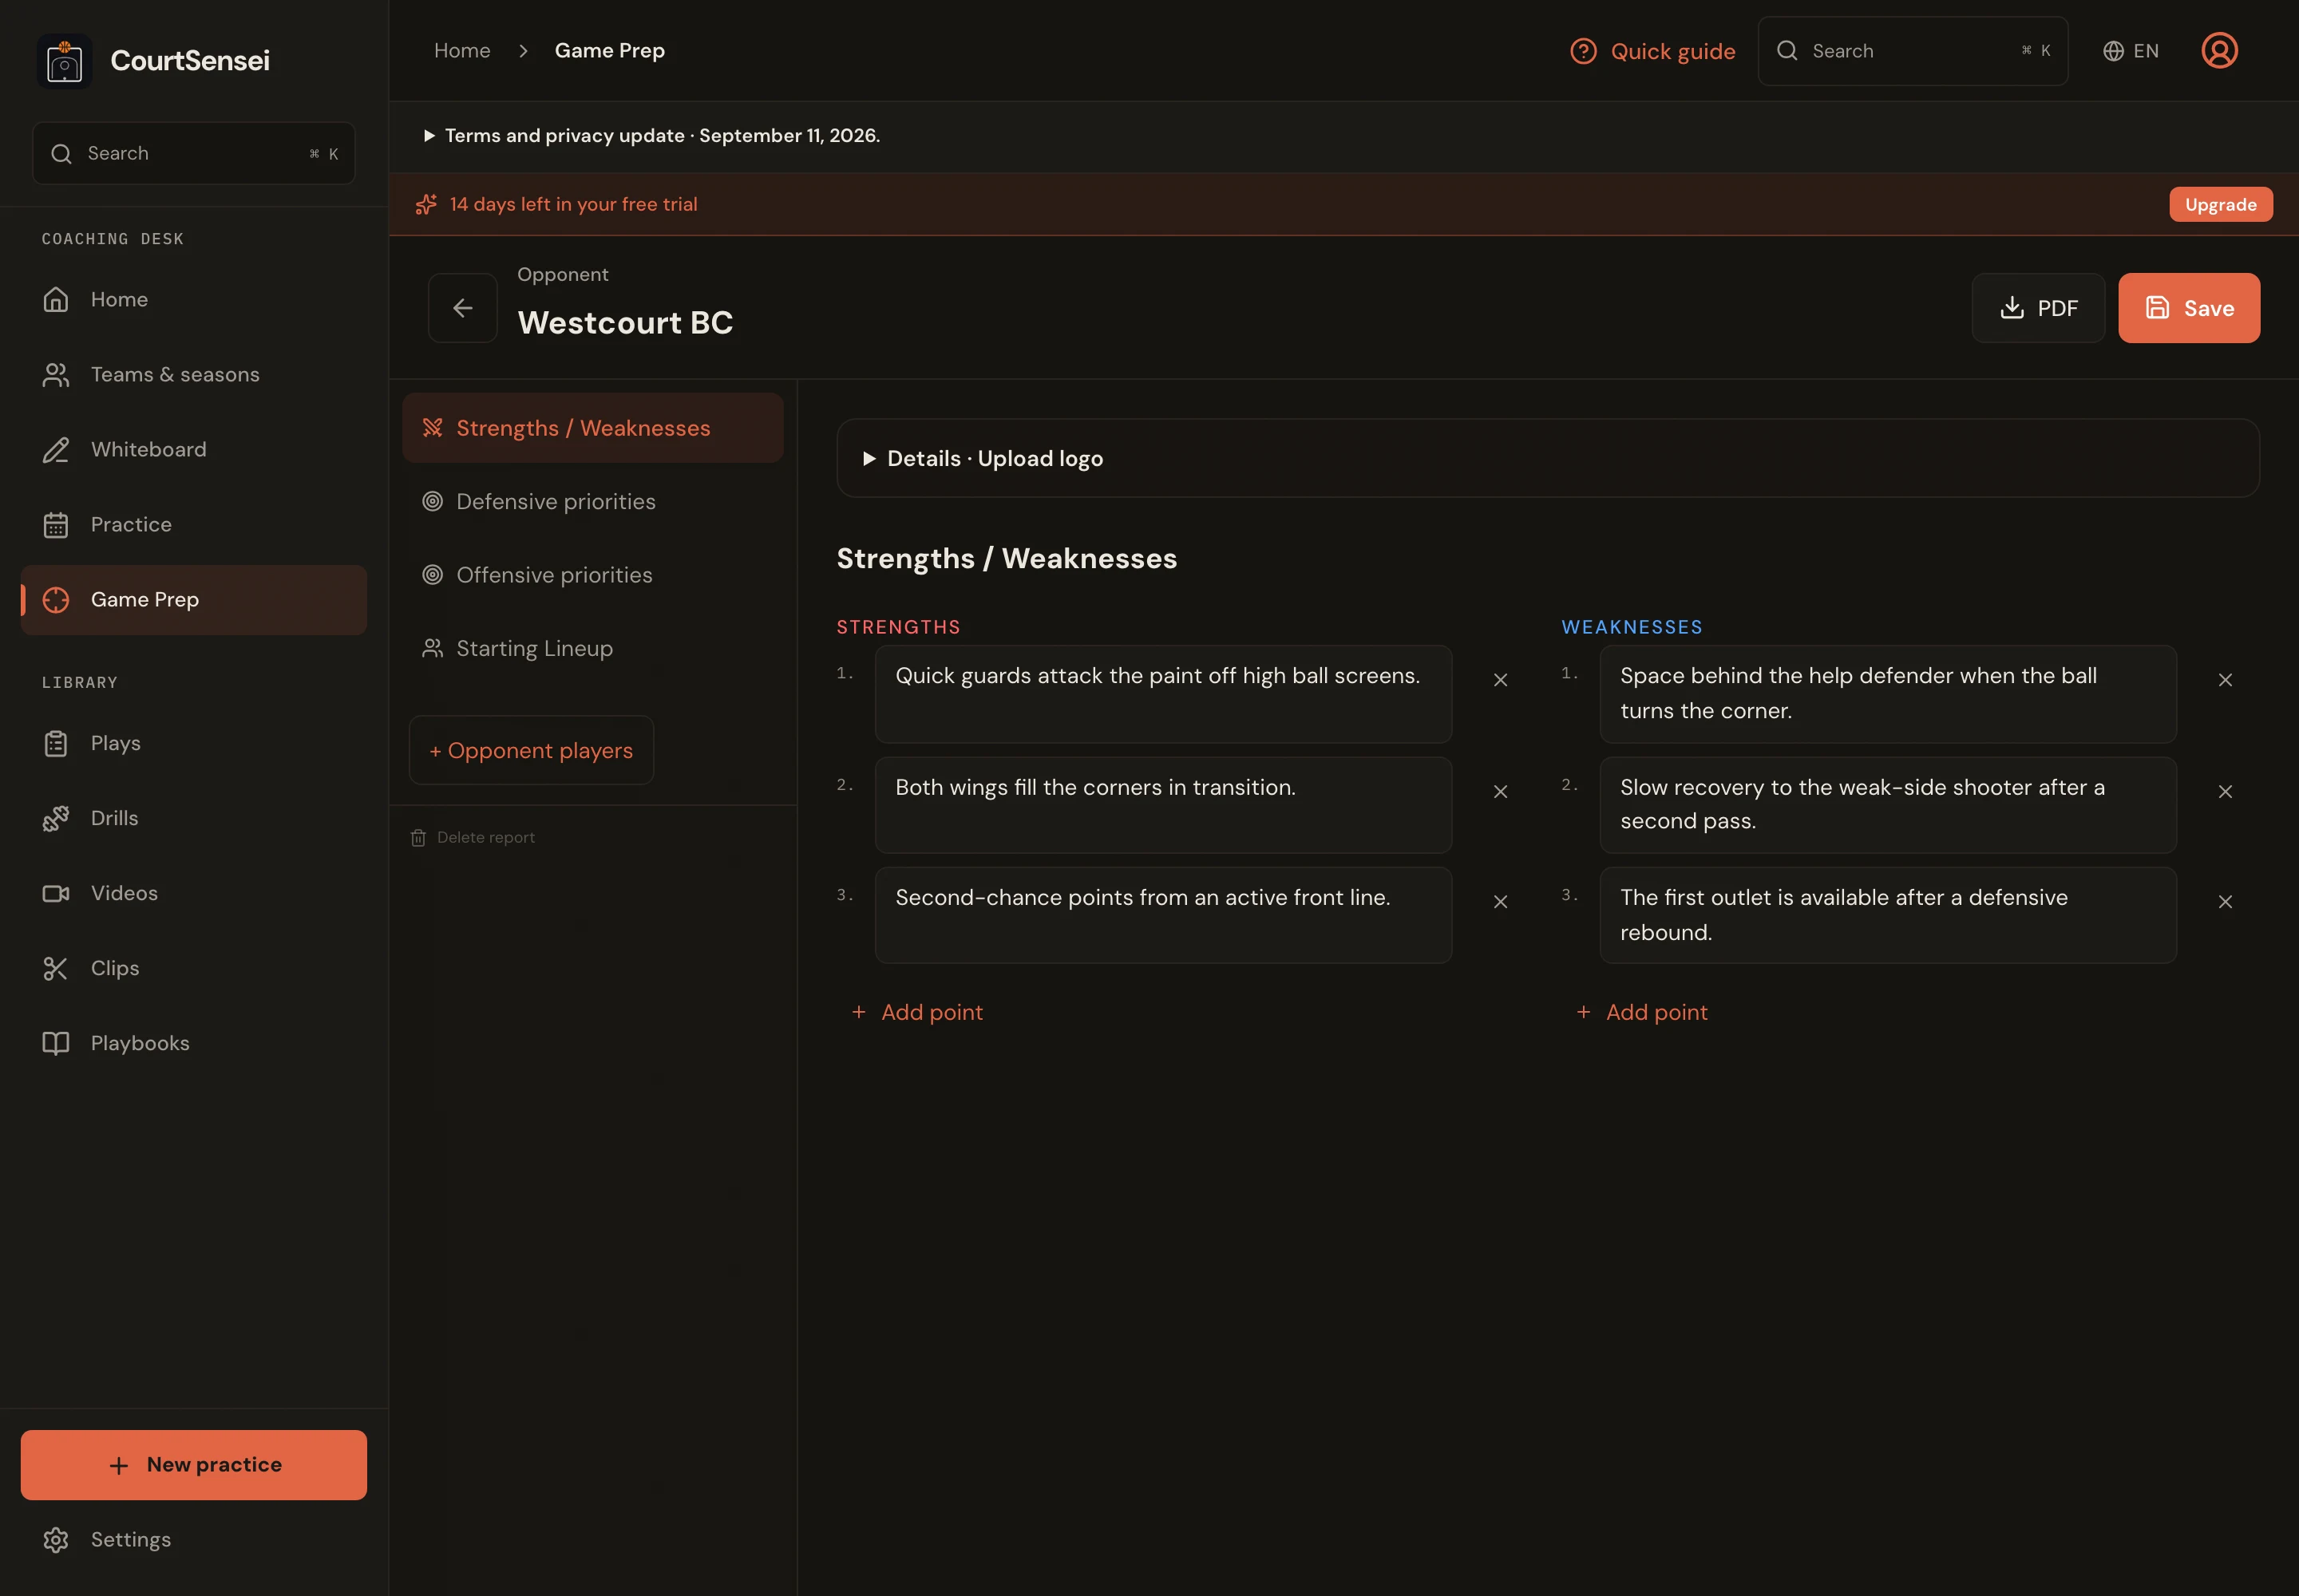Click Home breadcrumb link
Image resolution: width=2299 pixels, height=1596 pixels.
click(x=462, y=51)
